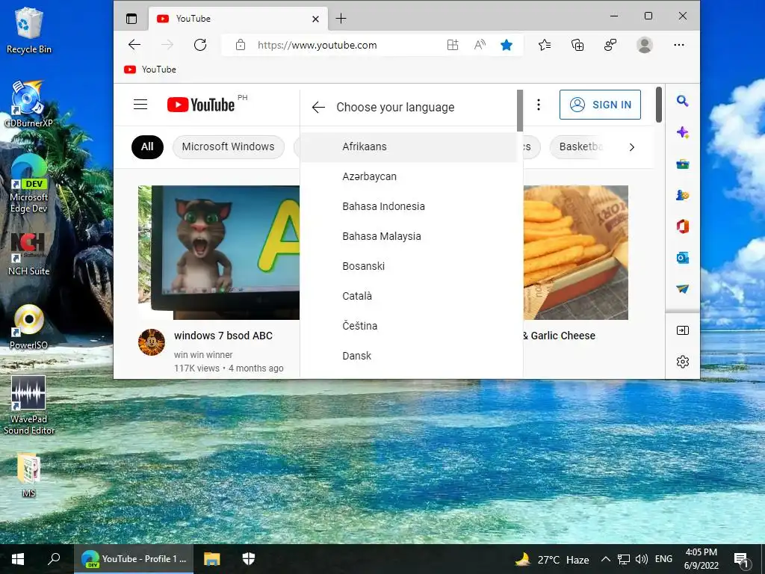Select the Microsoft Windows chip

click(229, 147)
